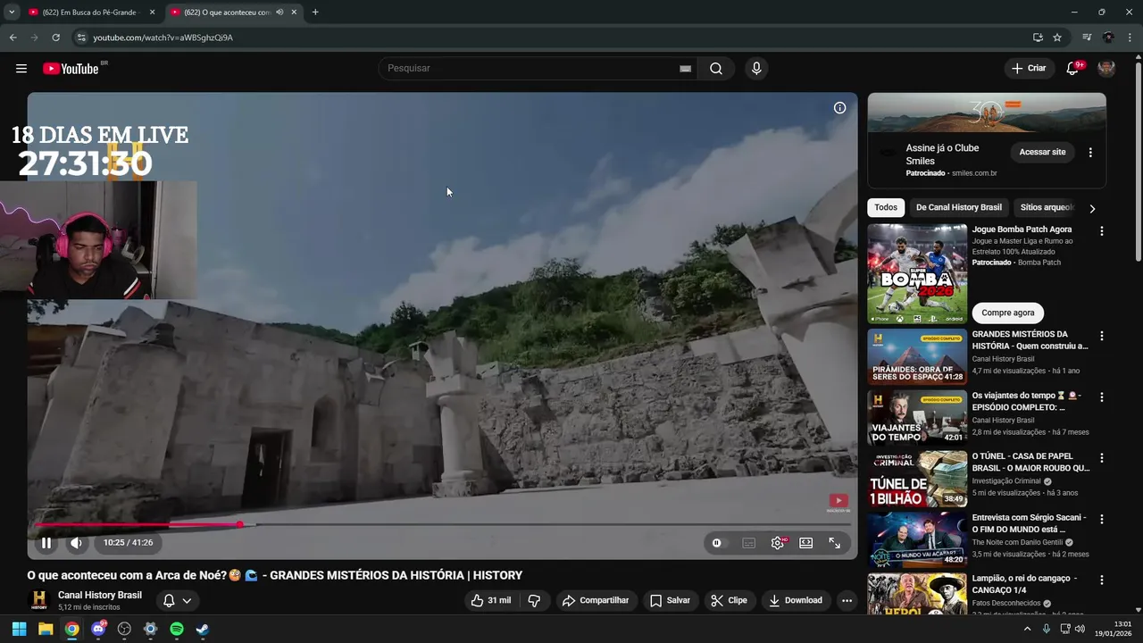This screenshot has width=1143, height=643.
Task: Open Viajantes do Tempo video thumbnail
Action: 917,418
